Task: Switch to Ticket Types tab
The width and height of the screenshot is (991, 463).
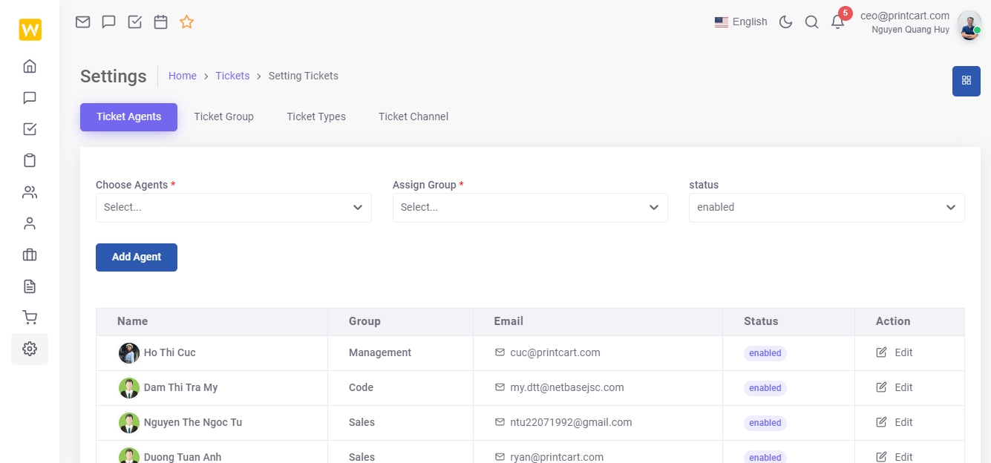Action: tap(316, 116)
